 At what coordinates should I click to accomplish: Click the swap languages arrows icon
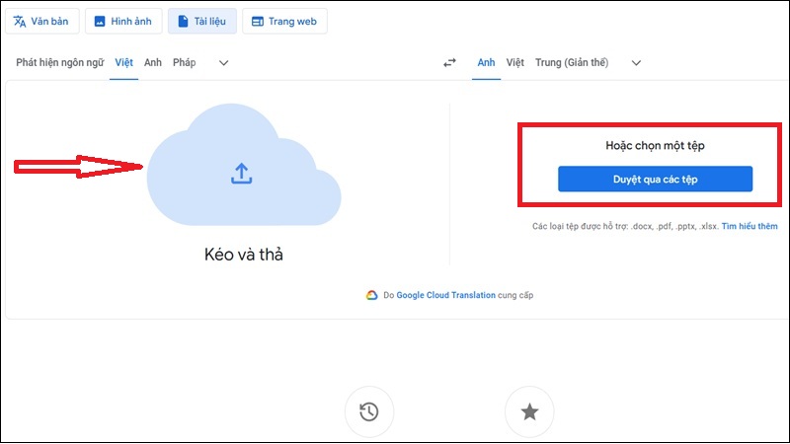click(x=449, y=62)
